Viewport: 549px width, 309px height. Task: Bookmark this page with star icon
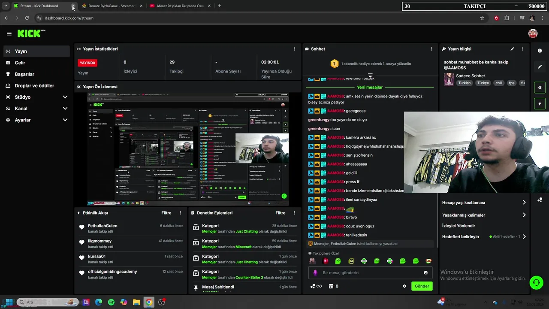pos(482,18)
